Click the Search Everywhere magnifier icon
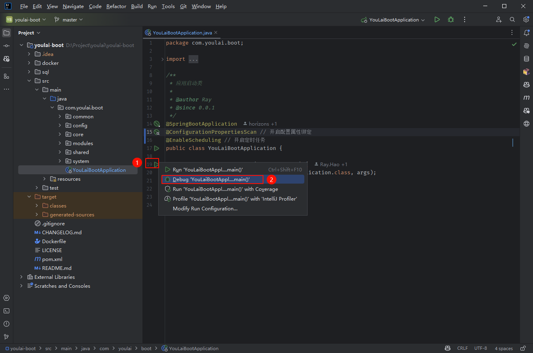This screenshot has width=533, height=353. 512,19
